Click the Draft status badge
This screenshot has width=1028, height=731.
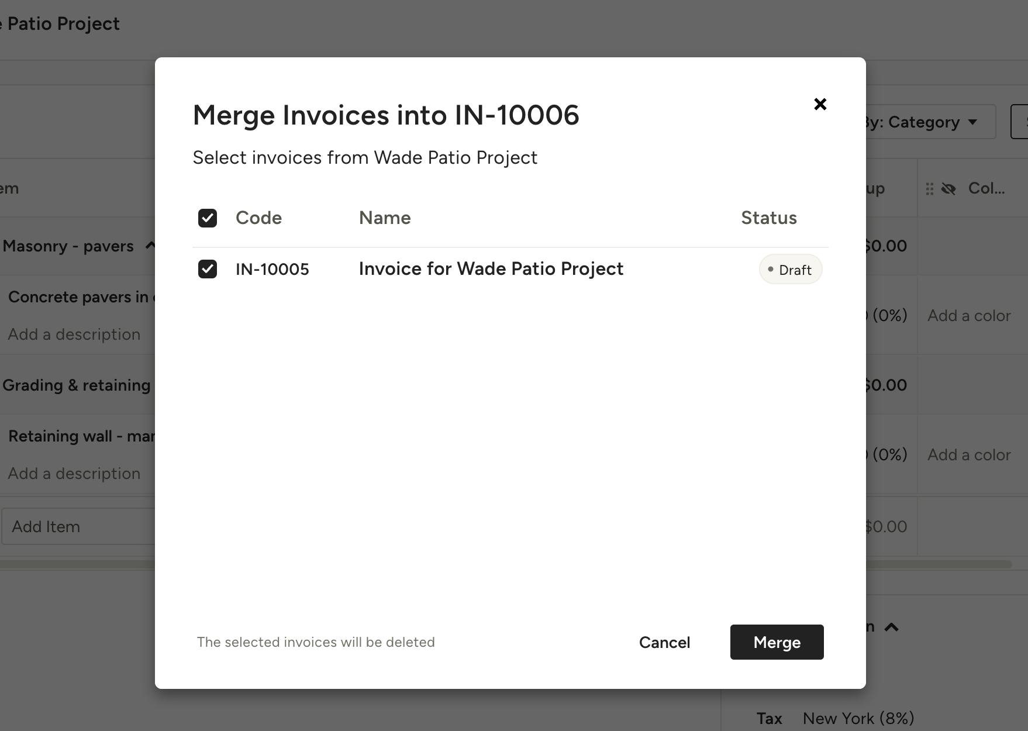tap(791, 270)
